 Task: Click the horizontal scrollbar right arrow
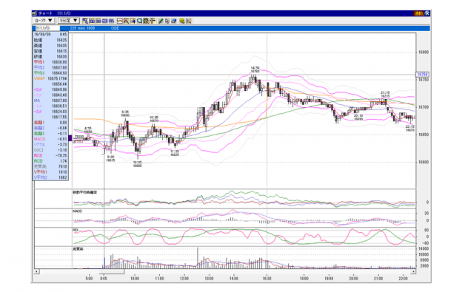413,271
